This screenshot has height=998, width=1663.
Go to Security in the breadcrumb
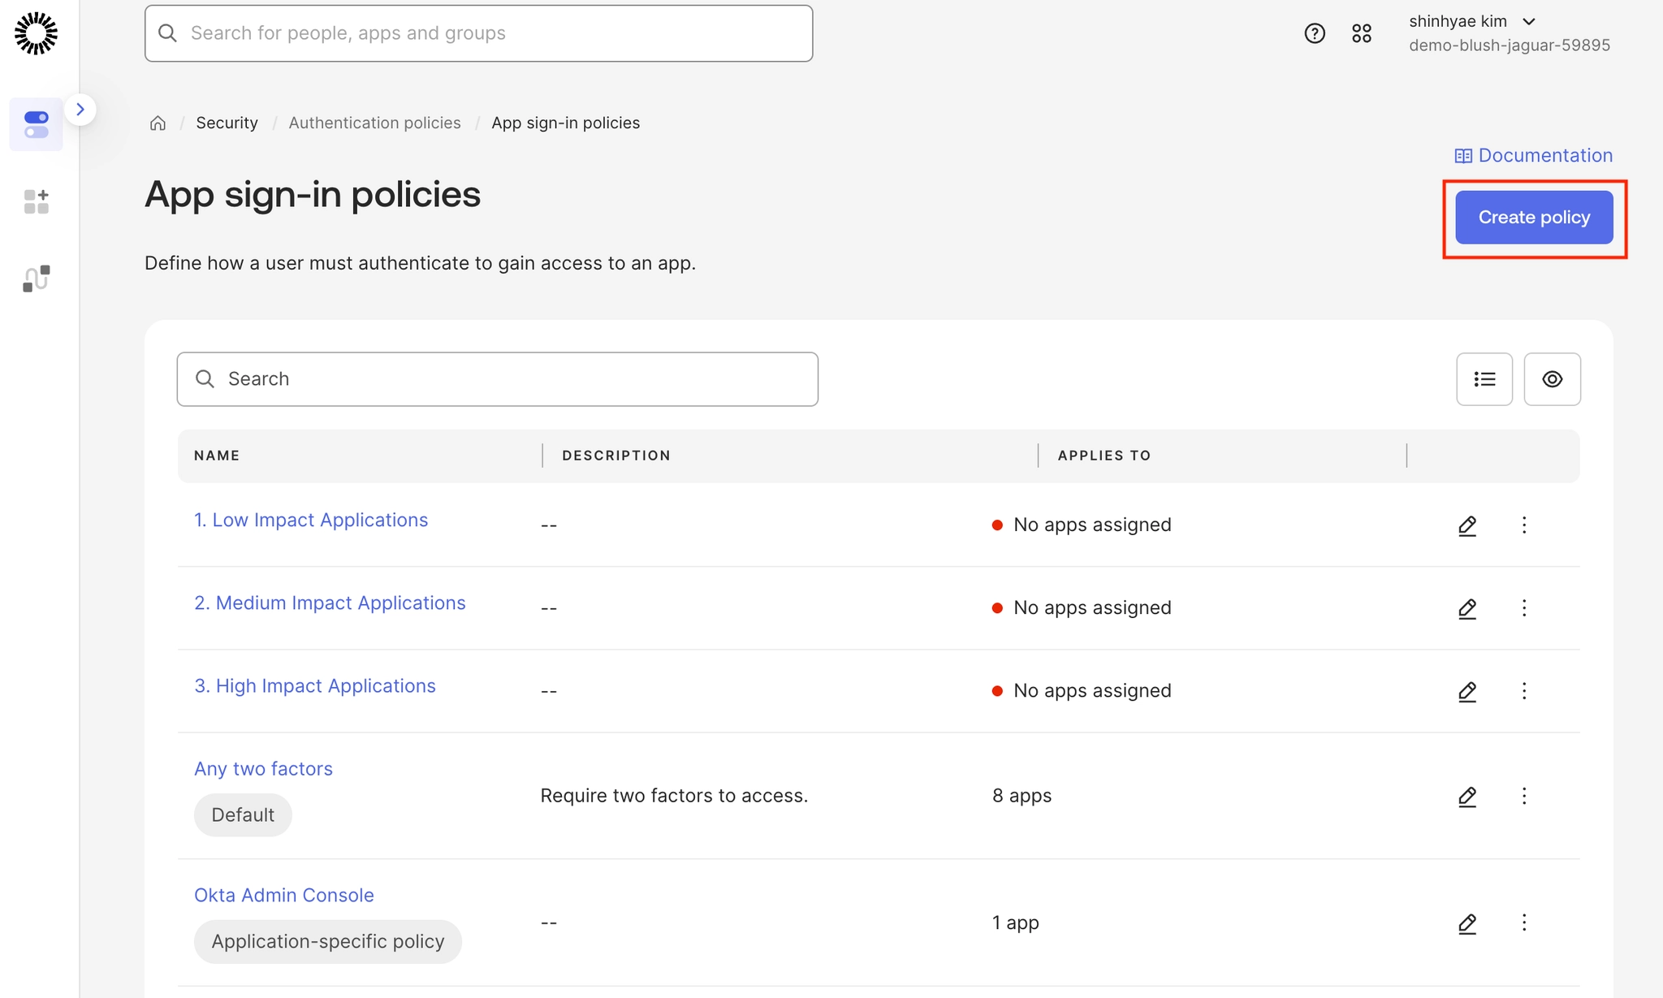227,123
